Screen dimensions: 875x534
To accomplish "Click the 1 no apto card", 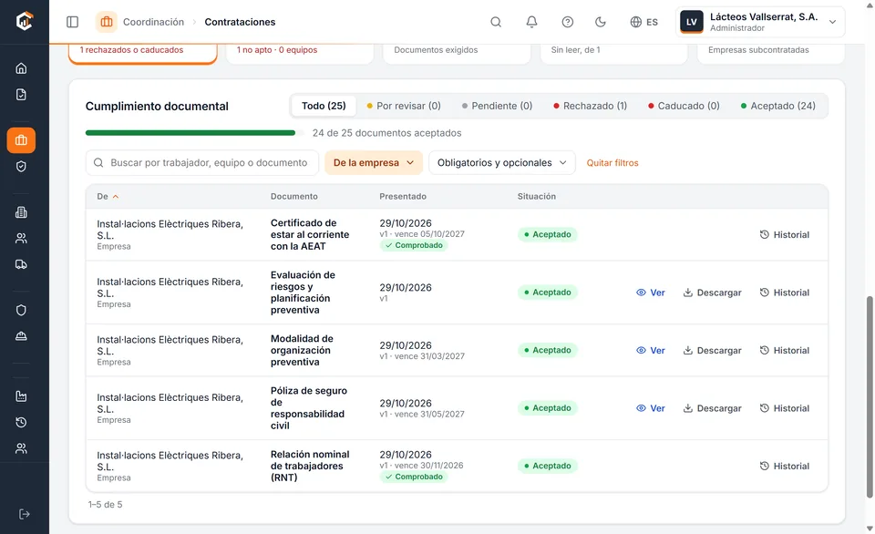I will pyautogui.click(x=300, y=54).
